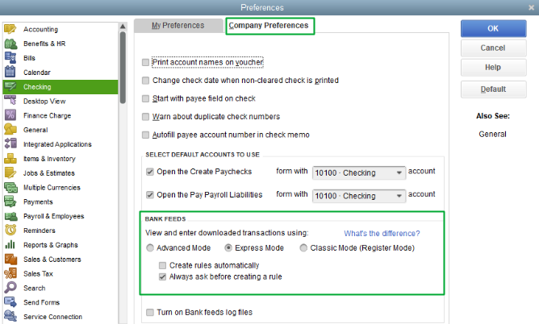The image size is (539, 324).
Task: Open the Accounting preferences icon
Action: click(10, 29)
